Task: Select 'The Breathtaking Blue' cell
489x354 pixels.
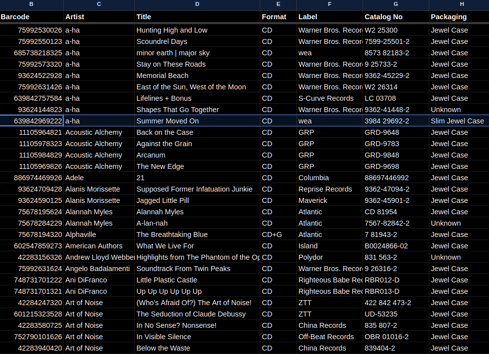Action: click(x=197, y=235)
